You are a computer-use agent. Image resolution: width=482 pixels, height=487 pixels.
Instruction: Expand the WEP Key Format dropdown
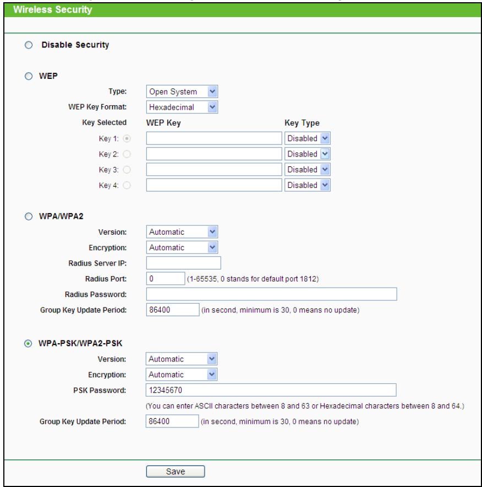[182, 106]
